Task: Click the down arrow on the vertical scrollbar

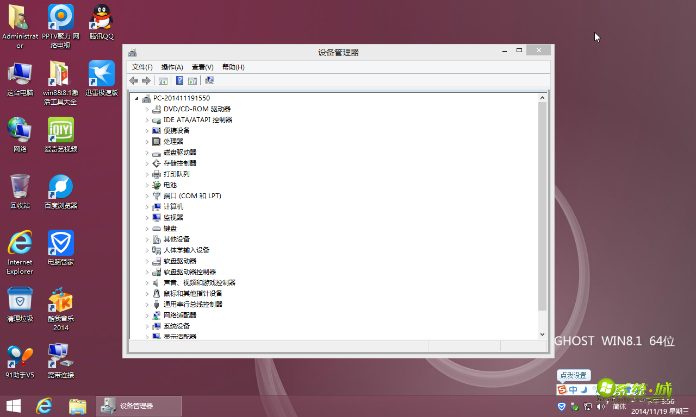Action: (x=542, y=334)
